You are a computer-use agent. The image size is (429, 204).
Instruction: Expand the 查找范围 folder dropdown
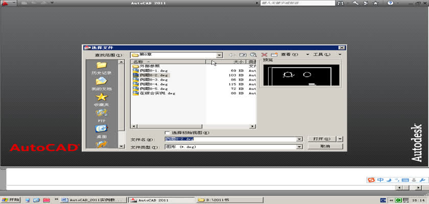[x=220, y=55]
